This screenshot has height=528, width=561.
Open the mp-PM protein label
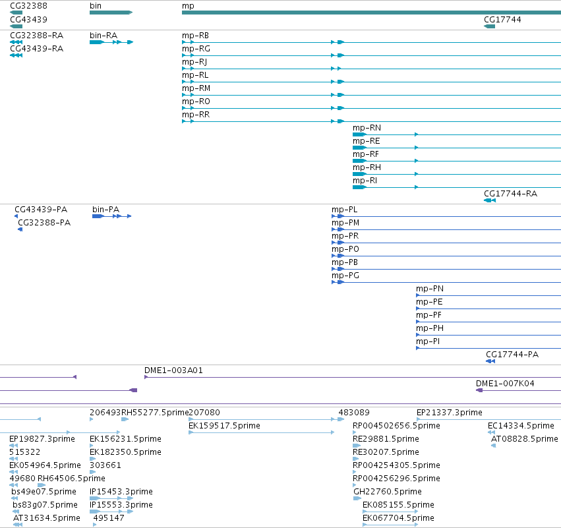pos(345,223)
